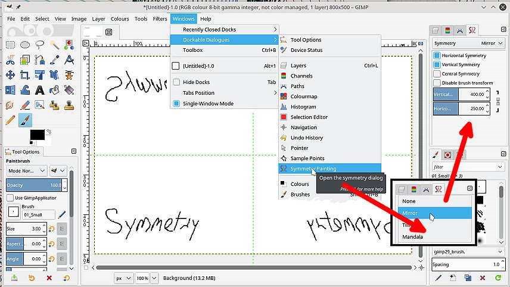510x287 pixels.
Task: Choose Symmetry Painting dialog entry
Action: 330,169
